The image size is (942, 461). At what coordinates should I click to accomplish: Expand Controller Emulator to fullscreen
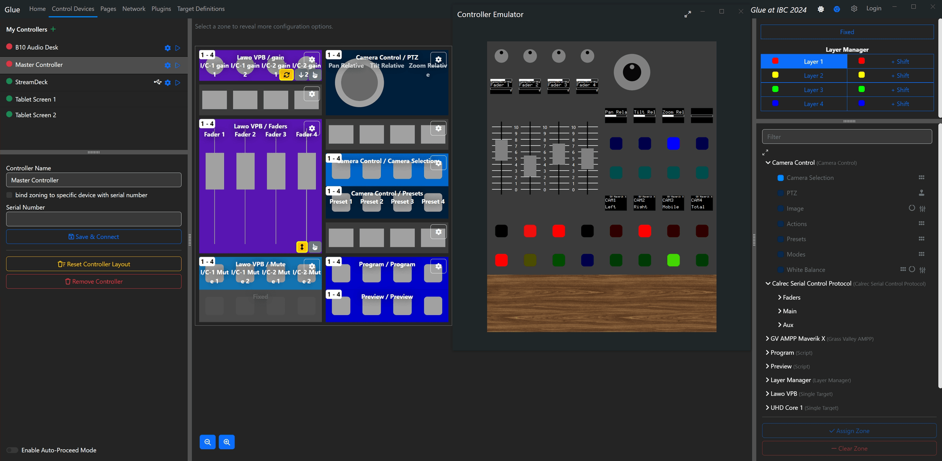[x=687, y=14]
